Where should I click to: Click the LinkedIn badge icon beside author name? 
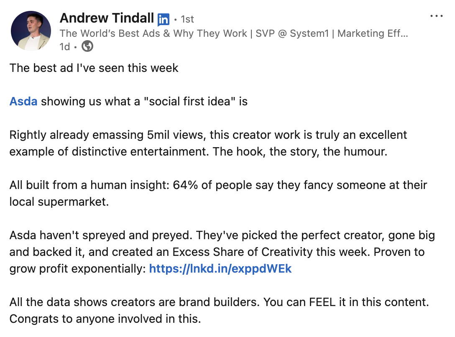point(164,19)
